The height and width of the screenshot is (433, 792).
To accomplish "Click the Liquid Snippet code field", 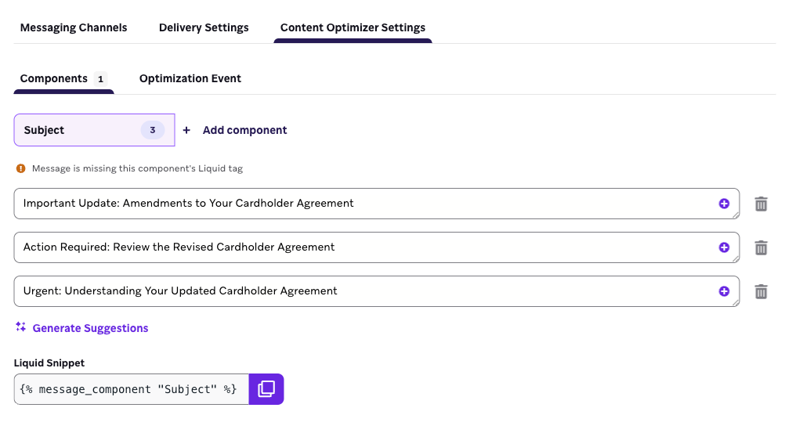I will (131, 389).
